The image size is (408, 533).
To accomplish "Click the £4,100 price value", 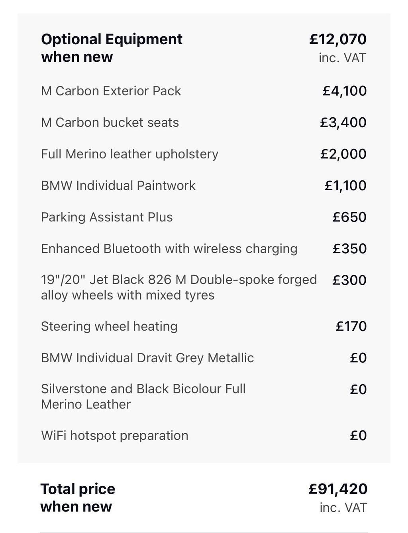I will tap(344, 91).
